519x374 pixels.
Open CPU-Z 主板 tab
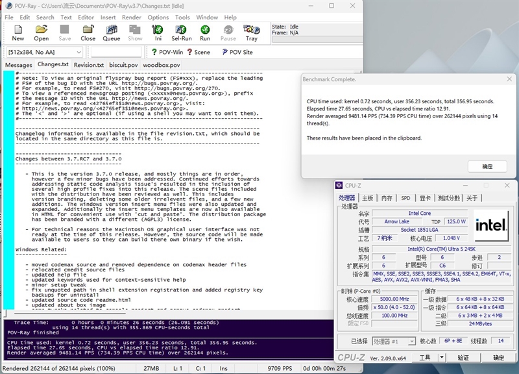coord(367,198)
